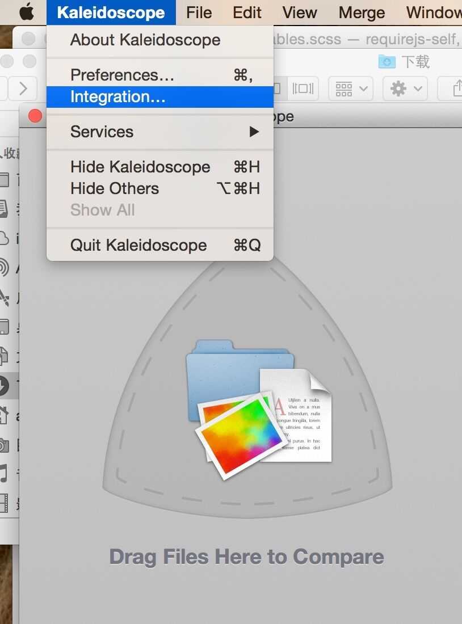Click the 下载 folder icon in Finder title

387,62
